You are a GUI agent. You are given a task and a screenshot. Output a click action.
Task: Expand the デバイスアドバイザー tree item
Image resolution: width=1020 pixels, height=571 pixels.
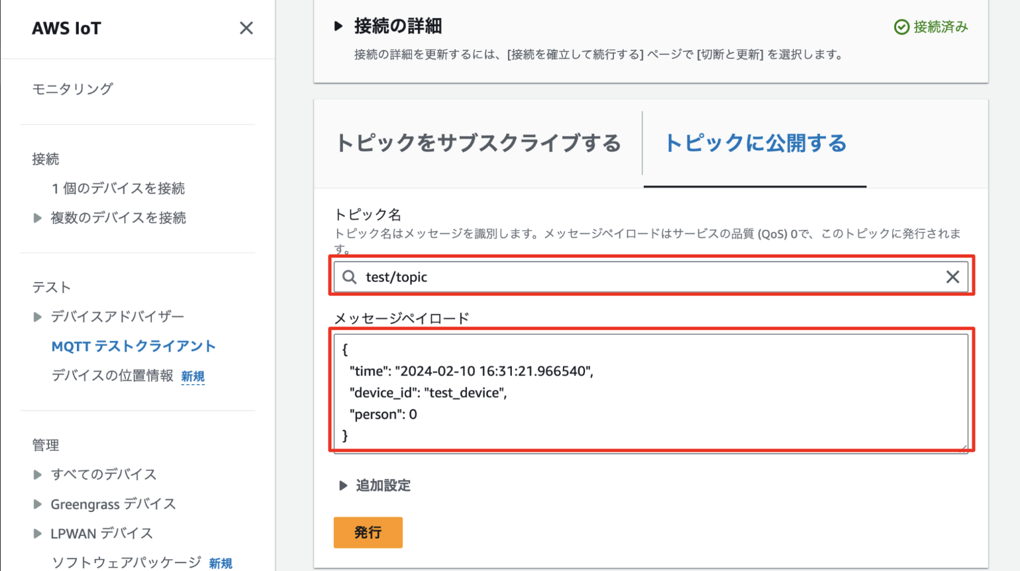(38, 316)
